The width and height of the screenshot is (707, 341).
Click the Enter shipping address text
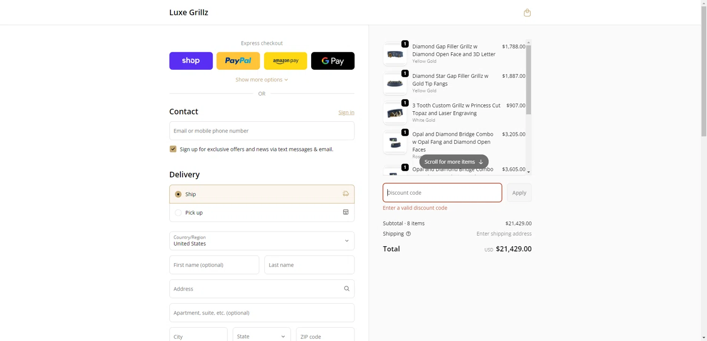pos(504,234)
